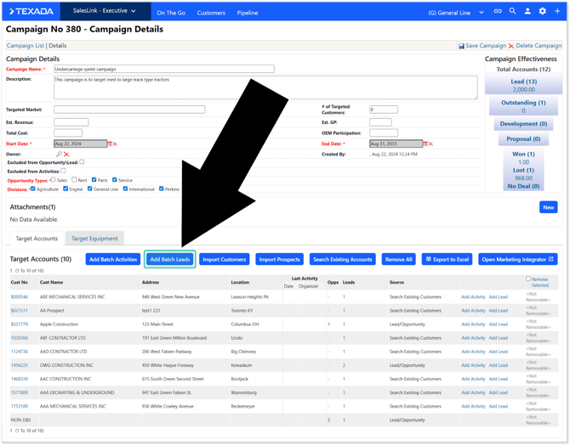This screenshot has width=570, height=445.
Task: Click Save Campaign disk icon
Action: coord(462,46)
